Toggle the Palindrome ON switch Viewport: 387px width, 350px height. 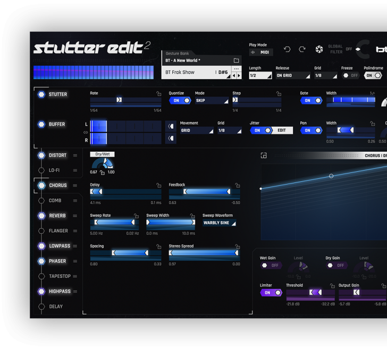(373, 75)
